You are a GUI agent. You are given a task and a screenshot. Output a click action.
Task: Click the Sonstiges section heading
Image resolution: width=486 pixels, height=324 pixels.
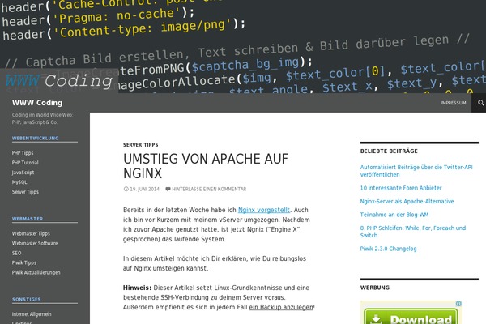pos(27,299)
